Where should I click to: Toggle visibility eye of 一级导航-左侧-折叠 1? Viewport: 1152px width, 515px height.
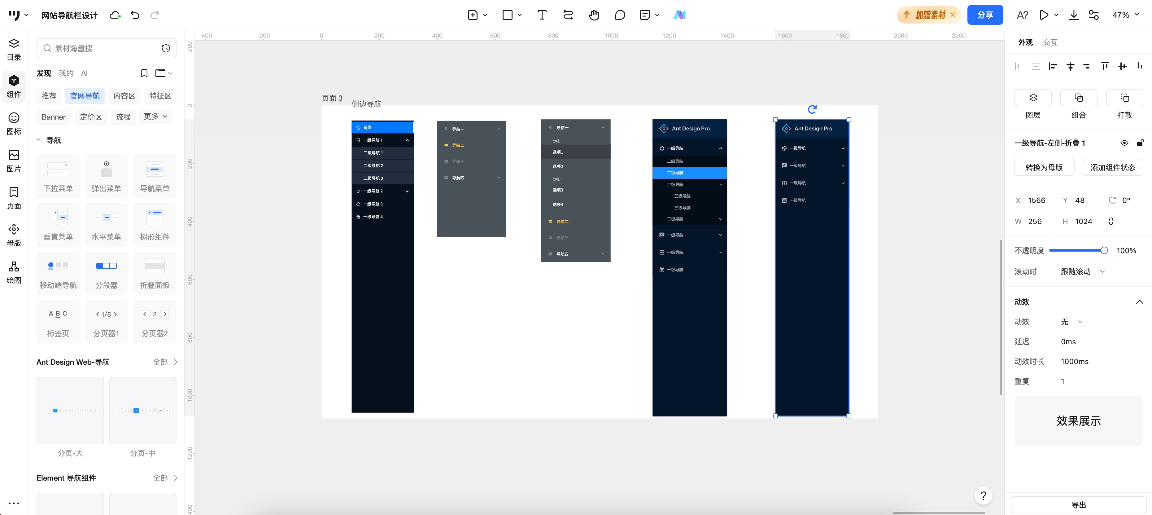[x=1124, y=143]
